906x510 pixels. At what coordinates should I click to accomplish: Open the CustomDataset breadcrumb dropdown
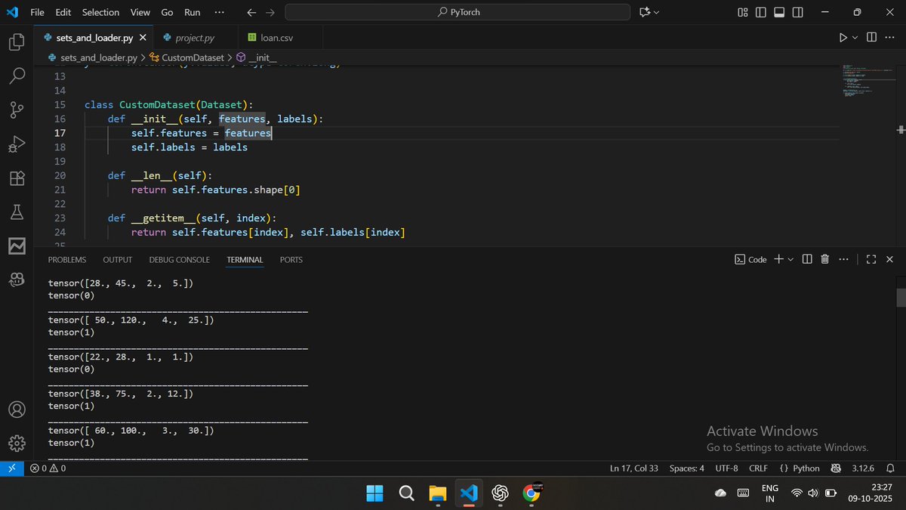pos(186,57)
